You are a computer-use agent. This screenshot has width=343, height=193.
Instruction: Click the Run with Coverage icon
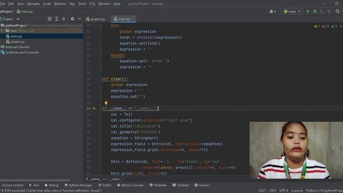click(322, 11)
